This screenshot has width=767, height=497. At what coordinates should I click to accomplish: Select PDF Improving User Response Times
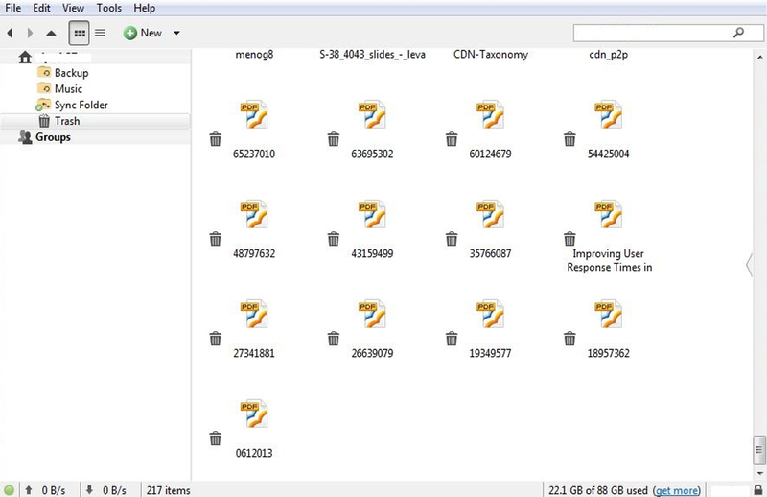tap(609, 236)
